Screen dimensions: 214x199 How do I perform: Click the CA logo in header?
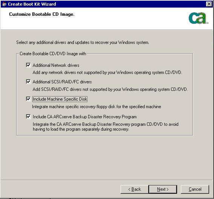coord(198,18)
